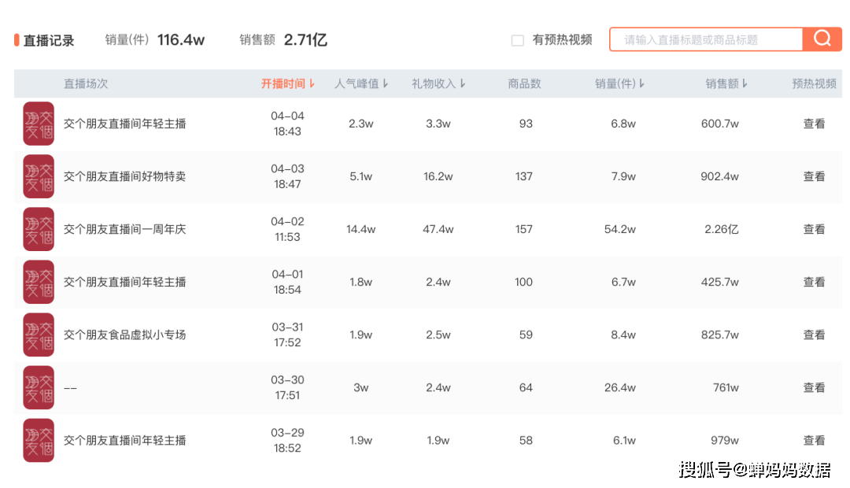Image resolution: width=850 pixels, height=488 pixels.
Task: Click 查看 for the 04-02 一周年庆 session
Action: click(x=814, y=229)
